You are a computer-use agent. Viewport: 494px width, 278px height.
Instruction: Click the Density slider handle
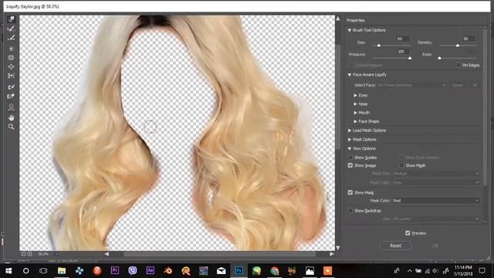(458, 46)
